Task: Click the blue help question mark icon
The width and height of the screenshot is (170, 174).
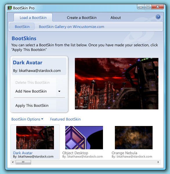Action: click(x=158, y=17)
